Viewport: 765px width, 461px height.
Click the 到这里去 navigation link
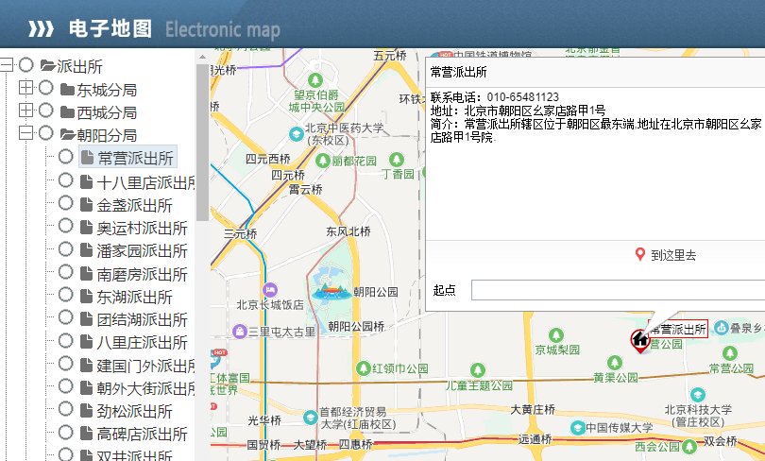tap(673, 255)
